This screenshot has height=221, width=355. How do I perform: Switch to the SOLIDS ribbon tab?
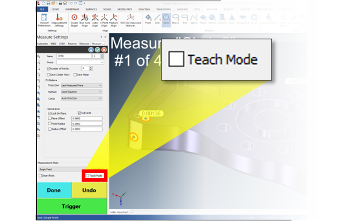107,9
